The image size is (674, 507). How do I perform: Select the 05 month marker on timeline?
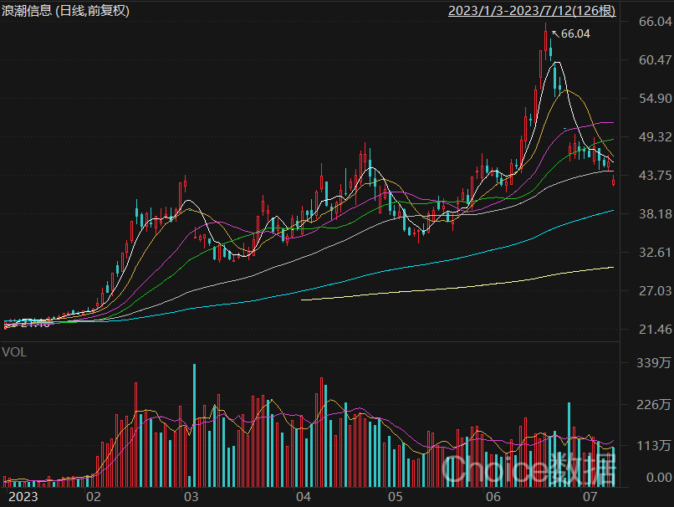pyautogui.click(x=395, y=497)
